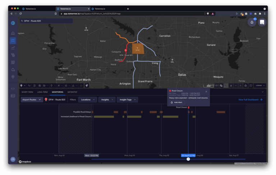Open View Full Dashboard link
This screenshot has width=276, height=175.
click(250, 100)
